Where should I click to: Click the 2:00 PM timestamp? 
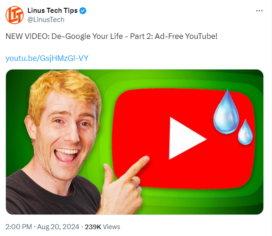click(19, 227)
